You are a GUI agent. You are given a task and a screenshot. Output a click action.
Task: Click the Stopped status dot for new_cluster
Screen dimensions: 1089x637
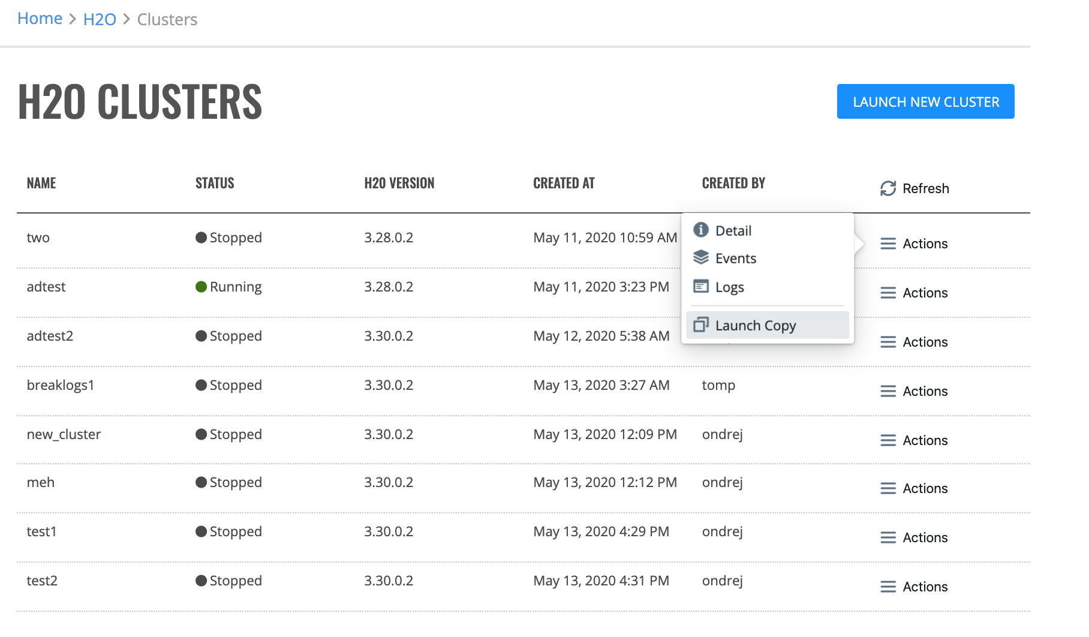201,434
